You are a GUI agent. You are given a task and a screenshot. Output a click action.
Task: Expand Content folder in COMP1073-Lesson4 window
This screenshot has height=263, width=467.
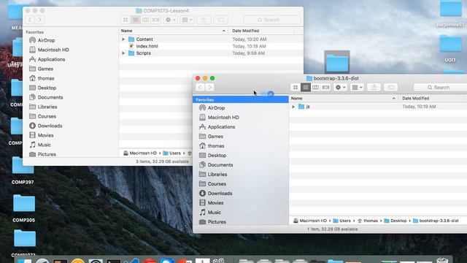[x=123, y=39]
